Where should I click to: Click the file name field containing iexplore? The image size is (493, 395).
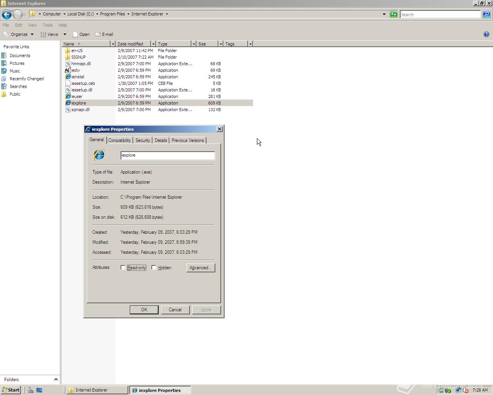coord(168,155)
